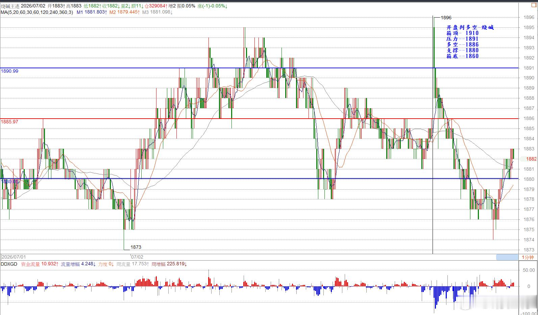Click the 周流量 17.753 value
The height and width of the screenshot is (315, 538).
[x=132, y=264]
